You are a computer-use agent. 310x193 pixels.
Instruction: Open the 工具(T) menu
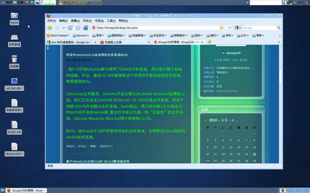111,21
